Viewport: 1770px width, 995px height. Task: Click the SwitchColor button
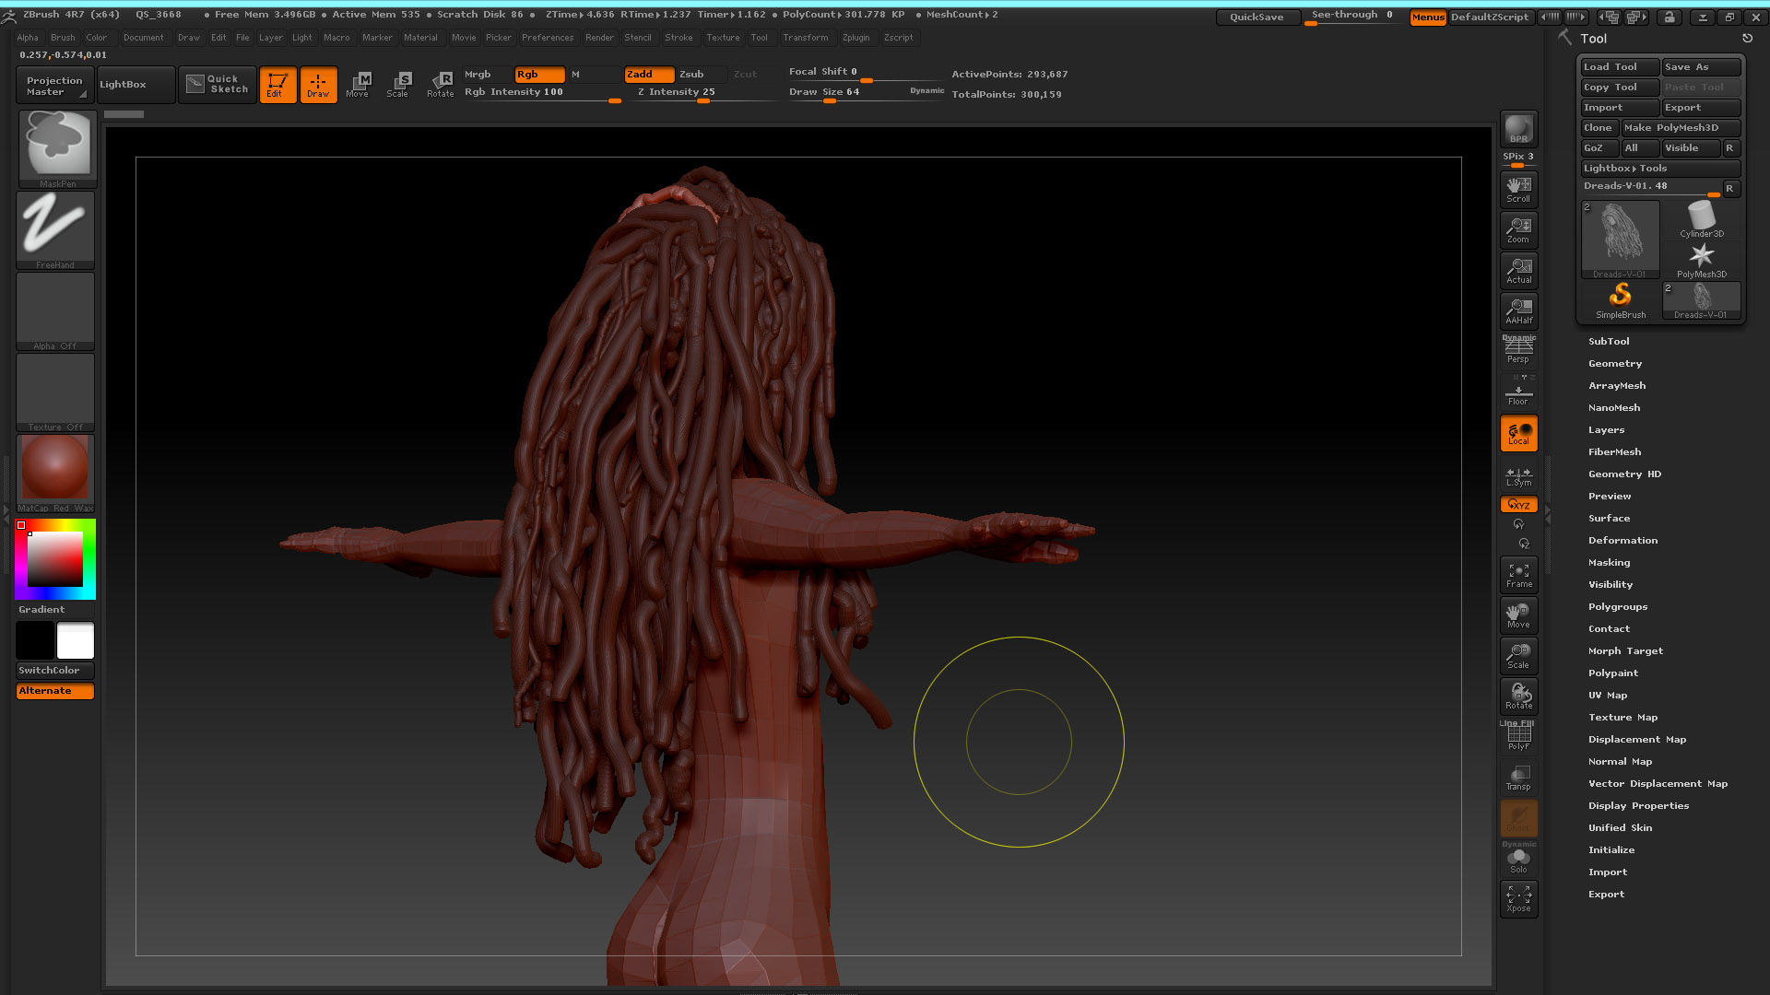point(55,670)
